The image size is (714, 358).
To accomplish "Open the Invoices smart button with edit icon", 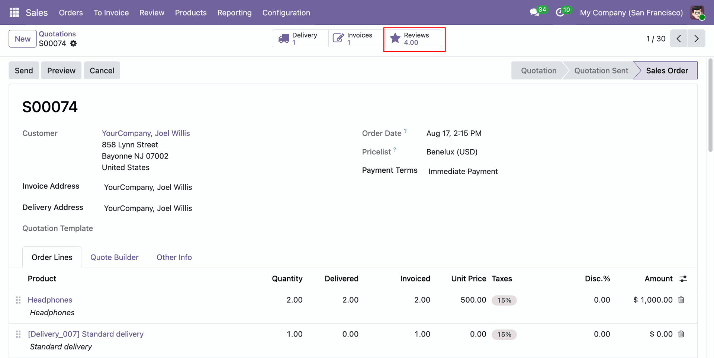I will click(356, 39).
